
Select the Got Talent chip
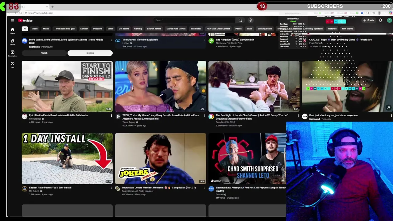click(x=124, y=29)
